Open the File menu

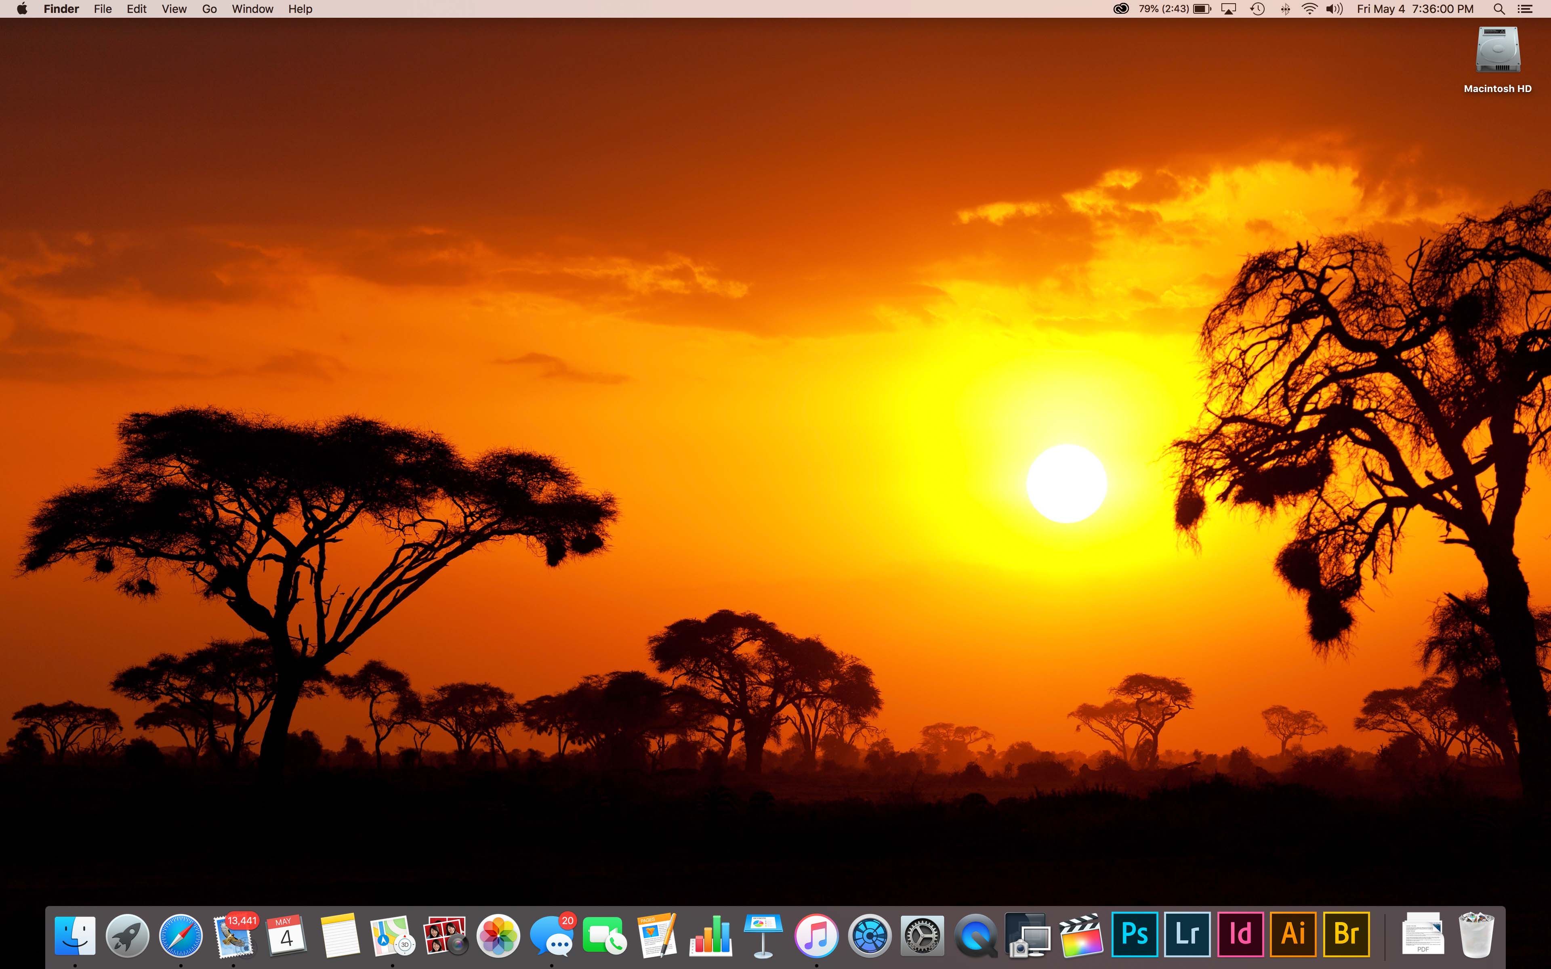click(x=103, y=9)
